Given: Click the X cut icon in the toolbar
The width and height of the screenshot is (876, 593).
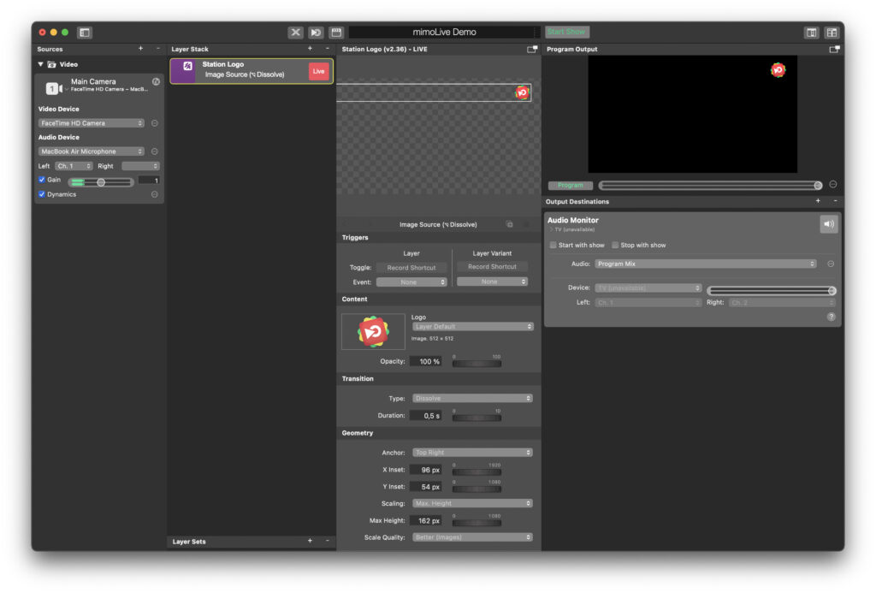Looking at the screenshot, I should click(x=295, y=33).
